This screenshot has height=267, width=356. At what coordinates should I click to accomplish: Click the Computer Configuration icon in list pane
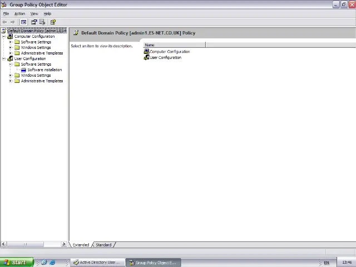coord(147,52)
